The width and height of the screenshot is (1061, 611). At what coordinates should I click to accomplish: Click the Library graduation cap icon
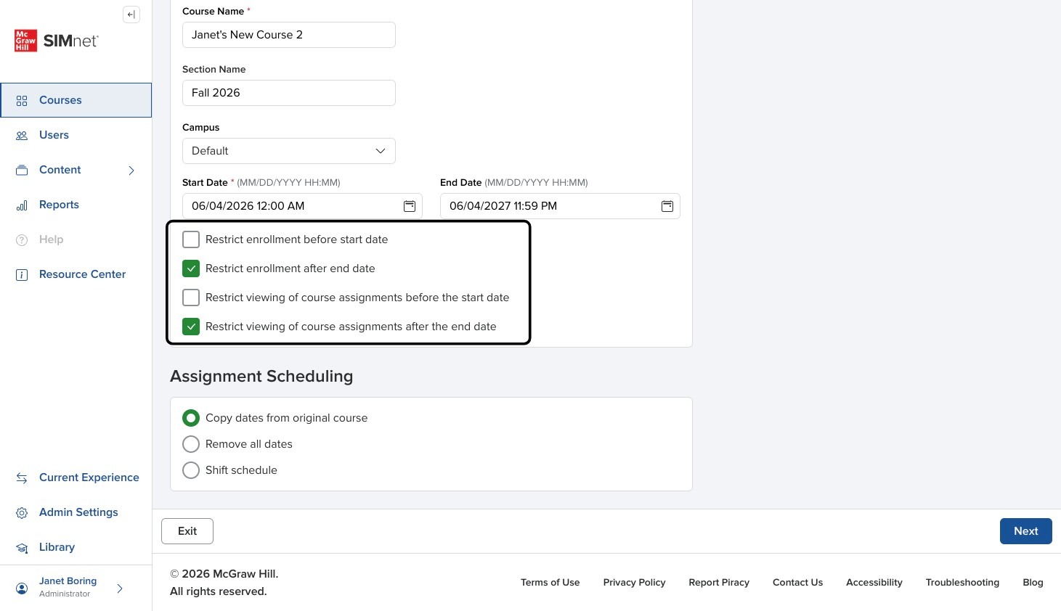(22, 548)
